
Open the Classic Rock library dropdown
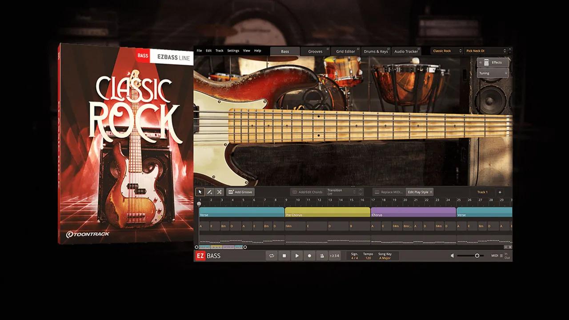pyautogui.click(x=447, y=51)
